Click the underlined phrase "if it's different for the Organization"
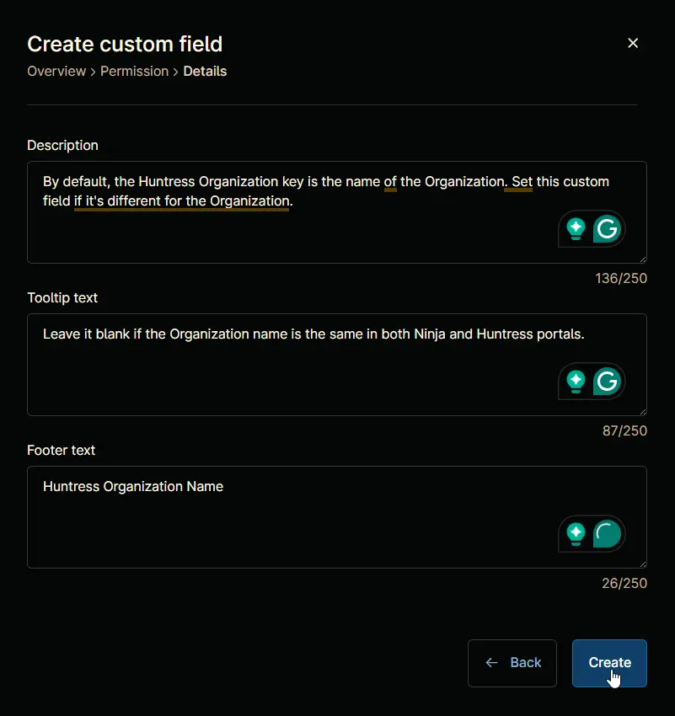The image size is (675, 716). [182, 201]
